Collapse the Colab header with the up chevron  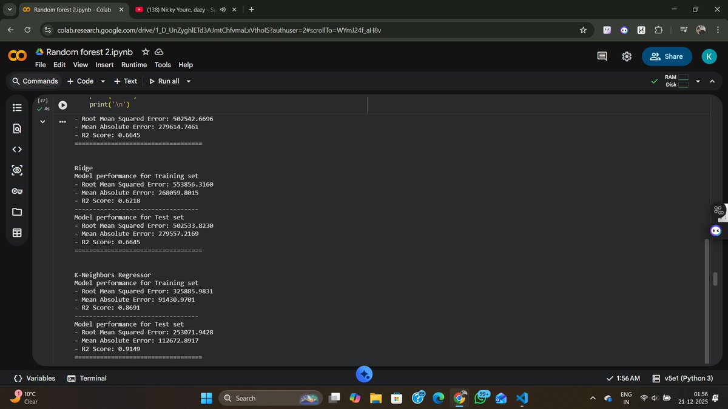pyautogui.click(x=713, y=81)
